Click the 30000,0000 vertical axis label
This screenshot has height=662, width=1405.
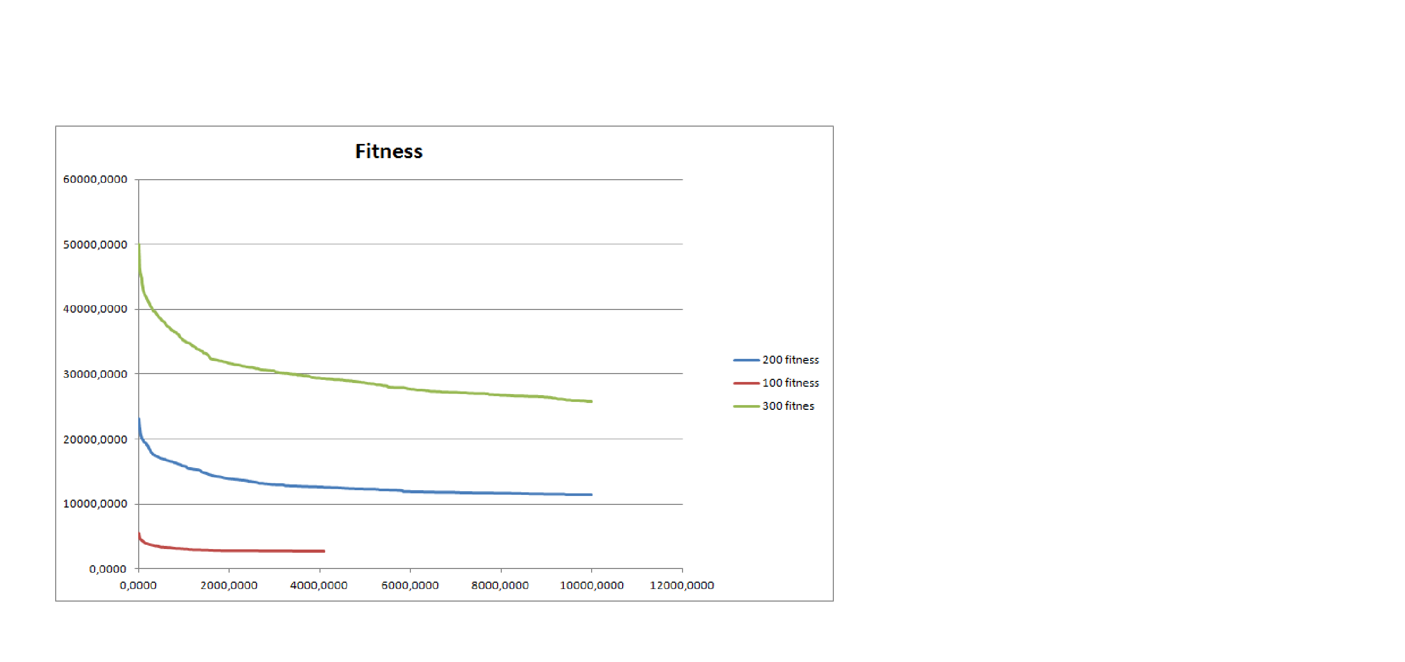pos(95,374)
